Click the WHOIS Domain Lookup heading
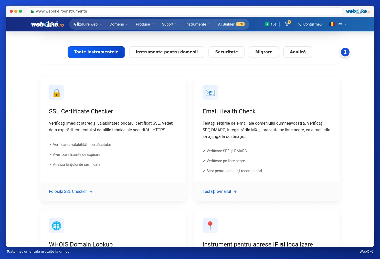The width and height of the screenshot is (380, 259). 81,244
